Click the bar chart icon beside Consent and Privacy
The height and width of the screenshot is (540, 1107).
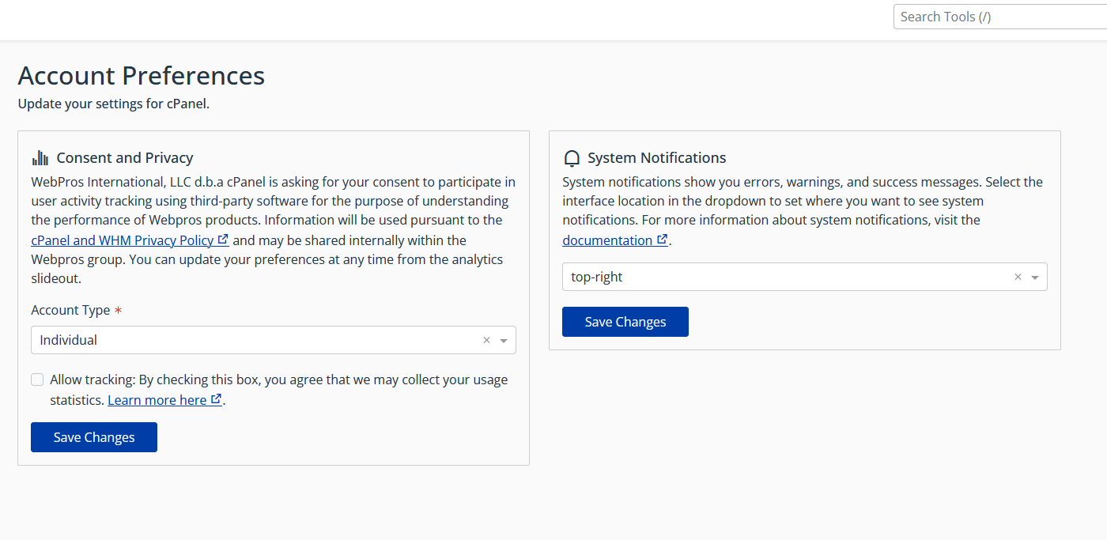(40, 157)
